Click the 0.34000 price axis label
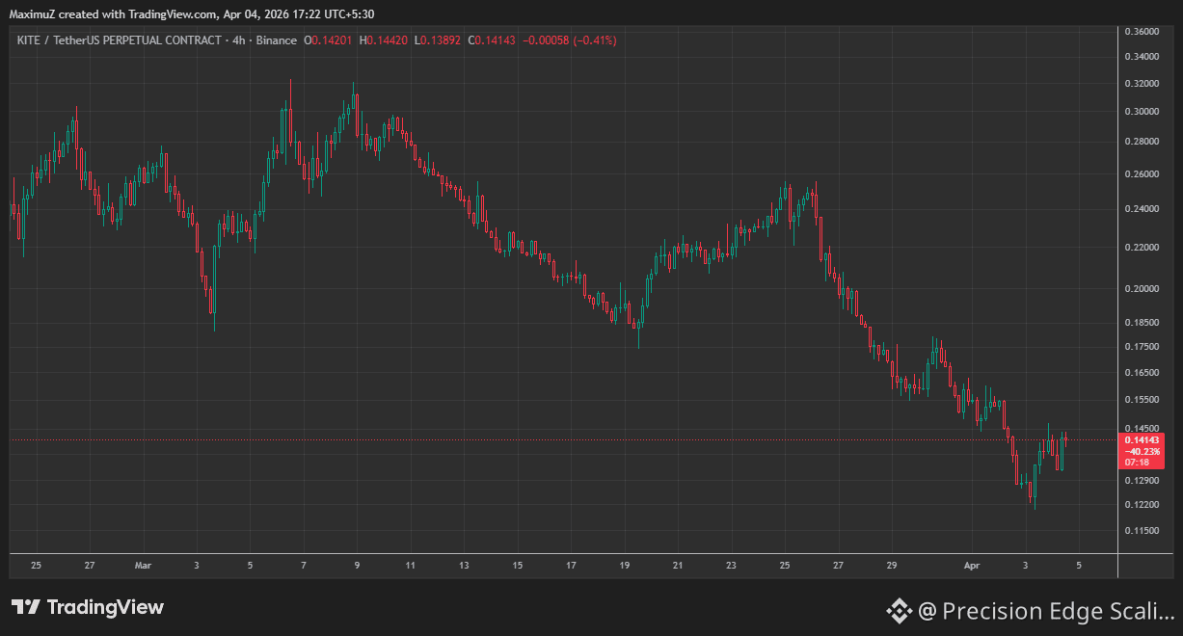1183x636 pixels. (1142, 57)
